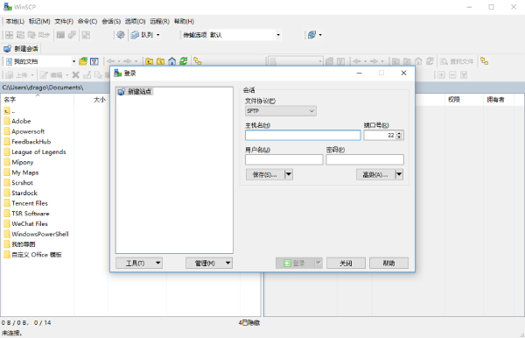Open the 命令(C) menu
525x338 pixels.
tap(87, 21)
